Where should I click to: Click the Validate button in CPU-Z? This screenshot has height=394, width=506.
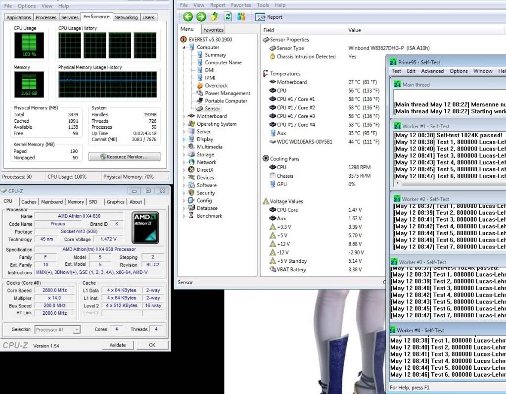(x=117, y=345)
